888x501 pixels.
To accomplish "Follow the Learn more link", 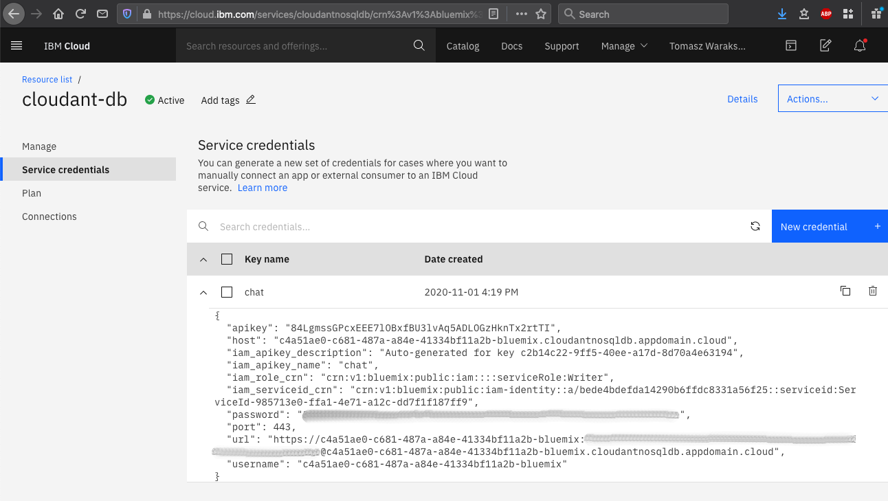I will point(263,188).
